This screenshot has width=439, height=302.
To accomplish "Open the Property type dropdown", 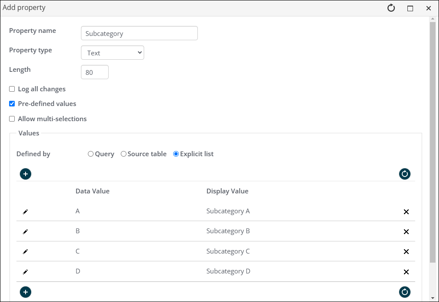I will [113, 53].
